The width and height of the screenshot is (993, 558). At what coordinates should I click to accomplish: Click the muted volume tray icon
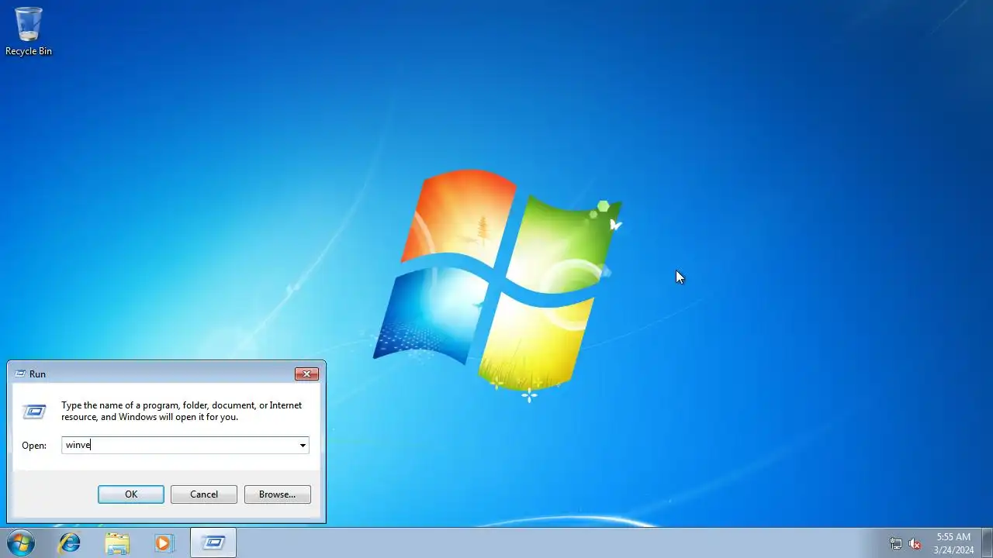[915, 543]
